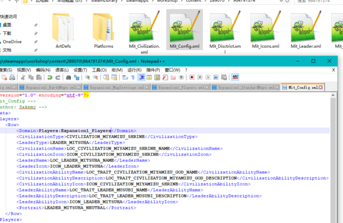343x223 pixels.
Task: Open the 宏(M) menu
Action: 117,70
